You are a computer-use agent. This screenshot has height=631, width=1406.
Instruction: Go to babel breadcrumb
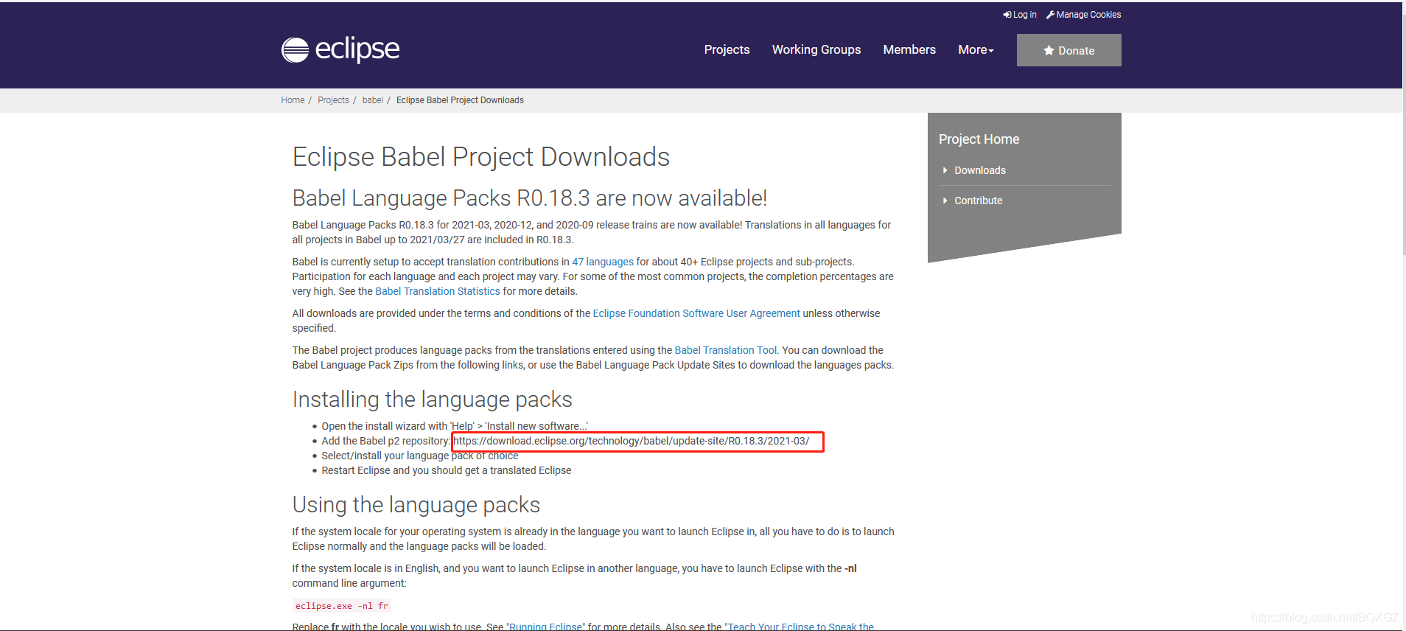point(372,100)
